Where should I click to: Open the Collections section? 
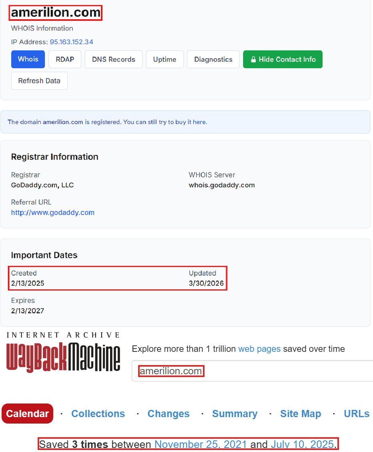pos(98,414)
